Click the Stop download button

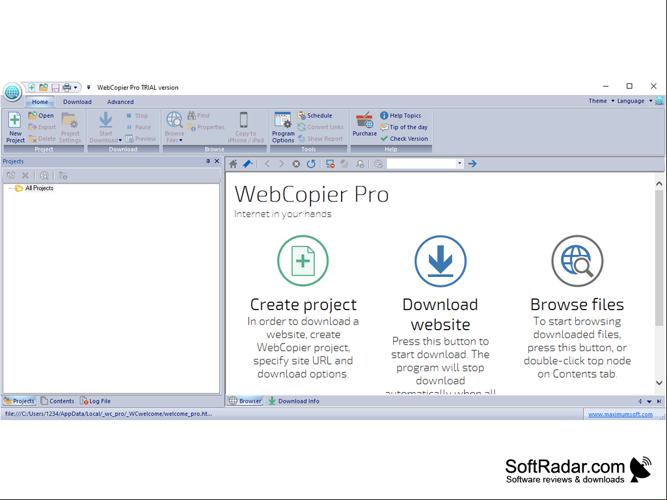(x=137, y=115)
